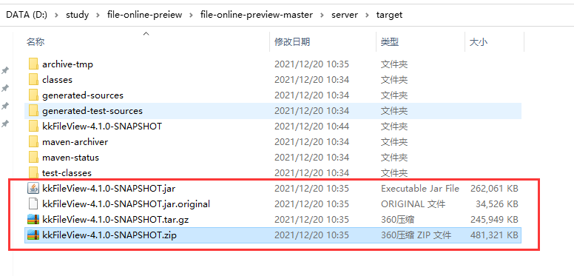Image resolution: width=574 pixels, height=276 pixels.
Task: Click the topmost pin icon in the left sidebar
Action: point(5,70)
